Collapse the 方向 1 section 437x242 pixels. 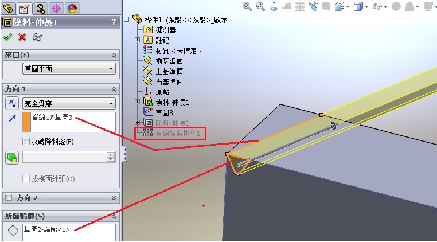[x=114, y=89]
